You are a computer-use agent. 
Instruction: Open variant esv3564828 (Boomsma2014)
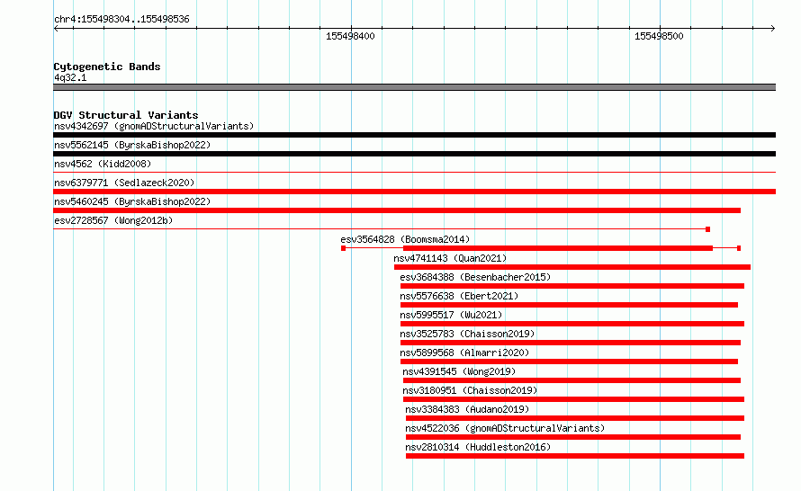(405, 239)
